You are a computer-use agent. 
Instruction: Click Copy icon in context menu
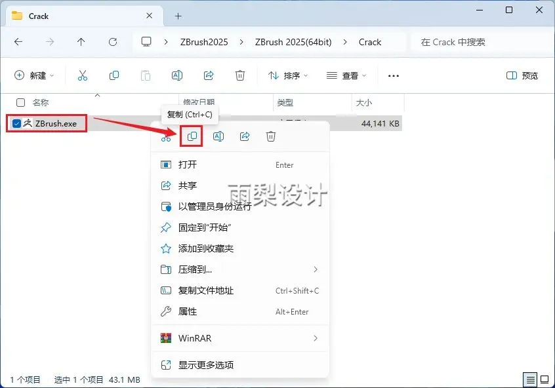click(192, 136)
